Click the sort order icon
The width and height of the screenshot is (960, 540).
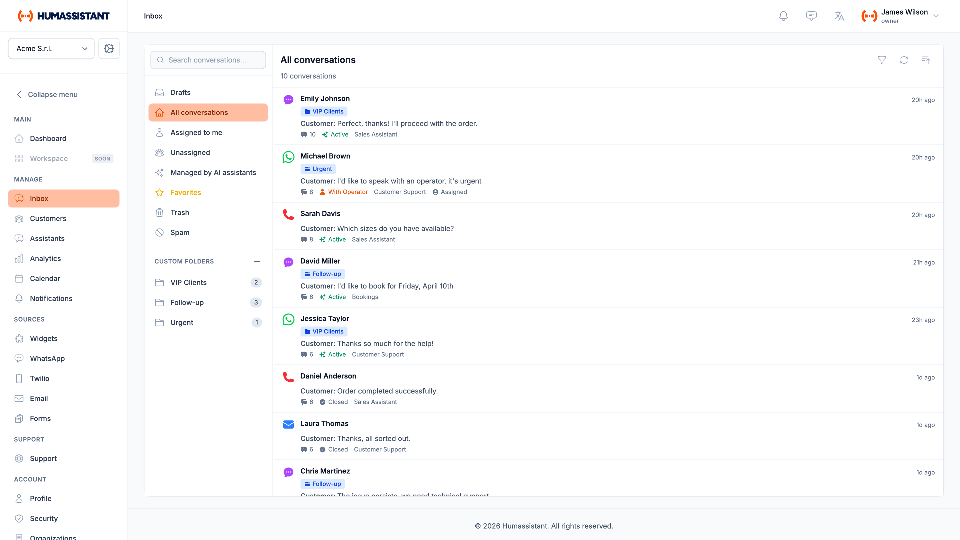[x=926, y=60]
